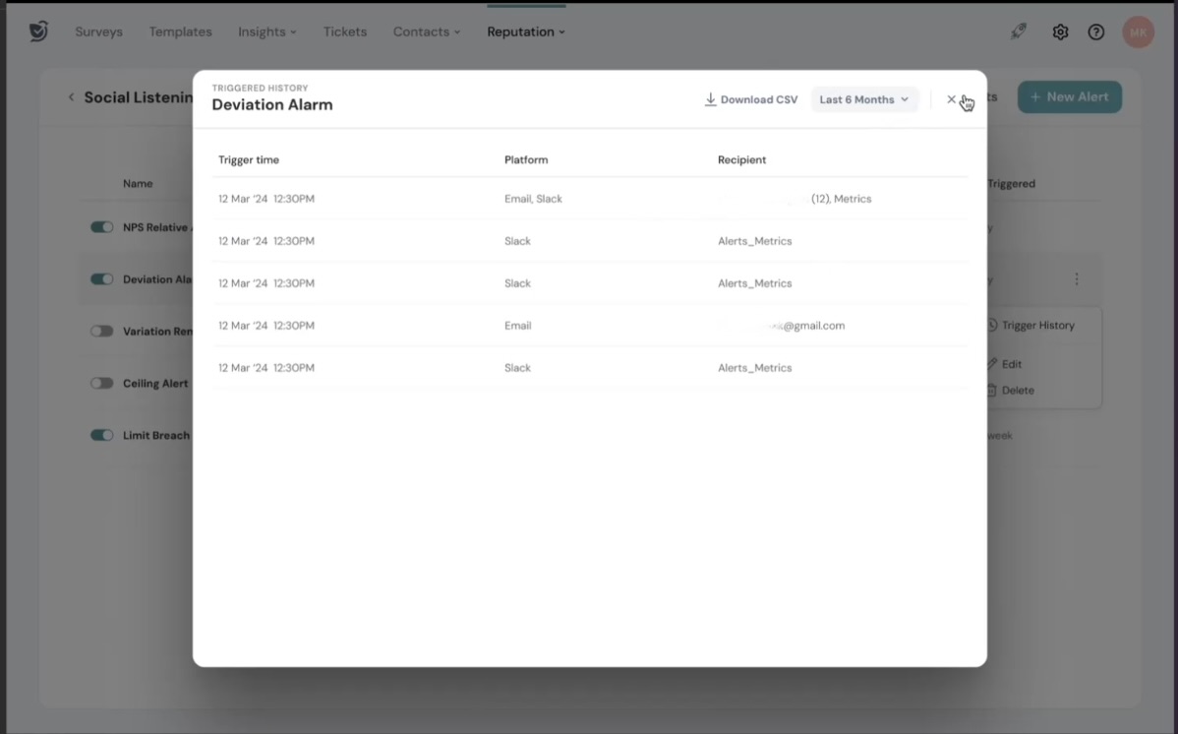
Task: Toggle the NPS Relative alert switch
Action: coord(102,227)
